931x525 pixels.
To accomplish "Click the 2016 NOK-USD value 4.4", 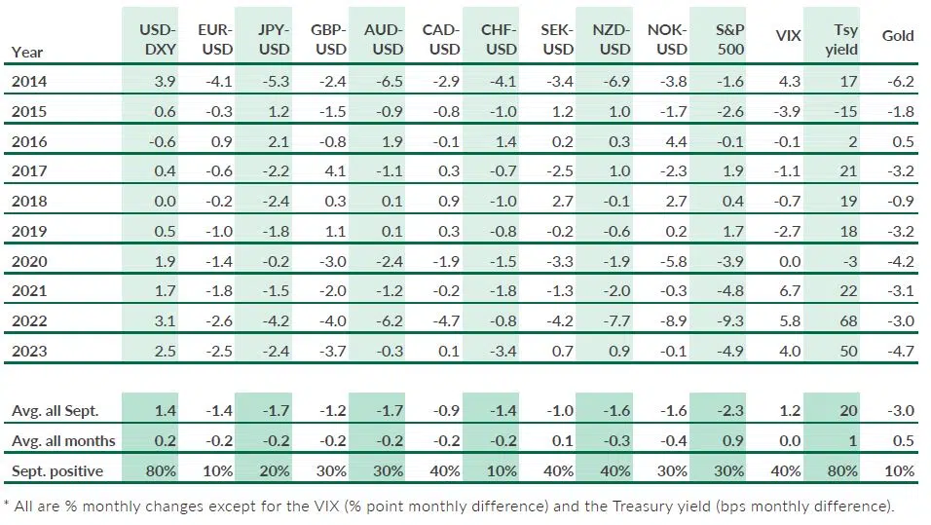I will pos(676,142).
